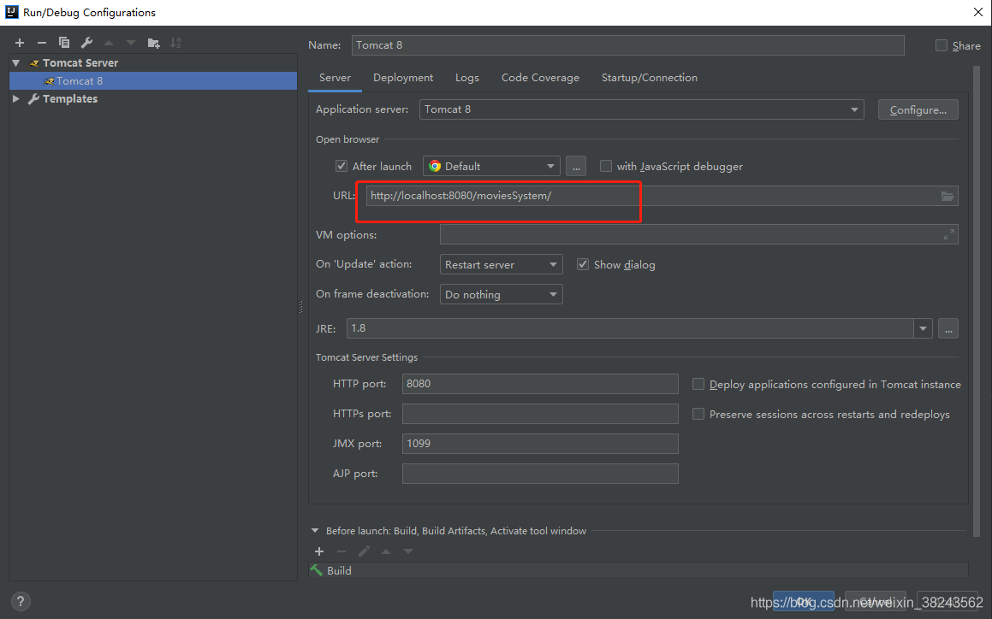
Task: Click the expand icon in VM options
Action: (x=948, y=234)
